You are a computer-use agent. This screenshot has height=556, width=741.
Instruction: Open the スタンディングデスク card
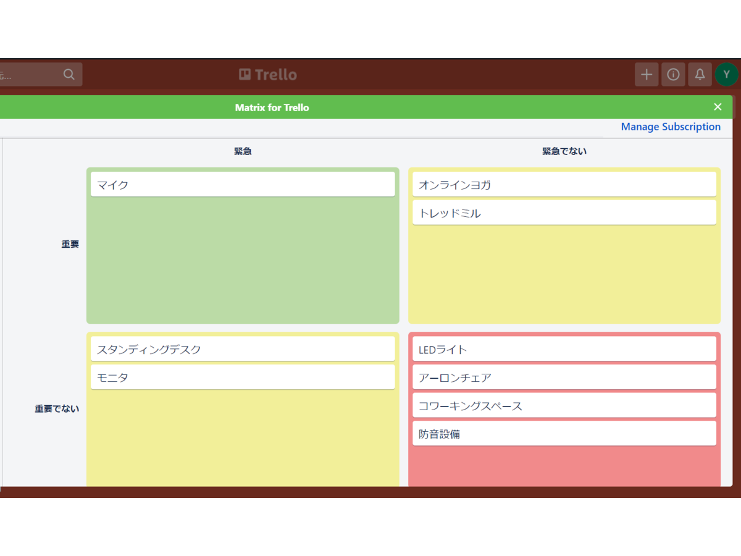(x=243, y=349)
